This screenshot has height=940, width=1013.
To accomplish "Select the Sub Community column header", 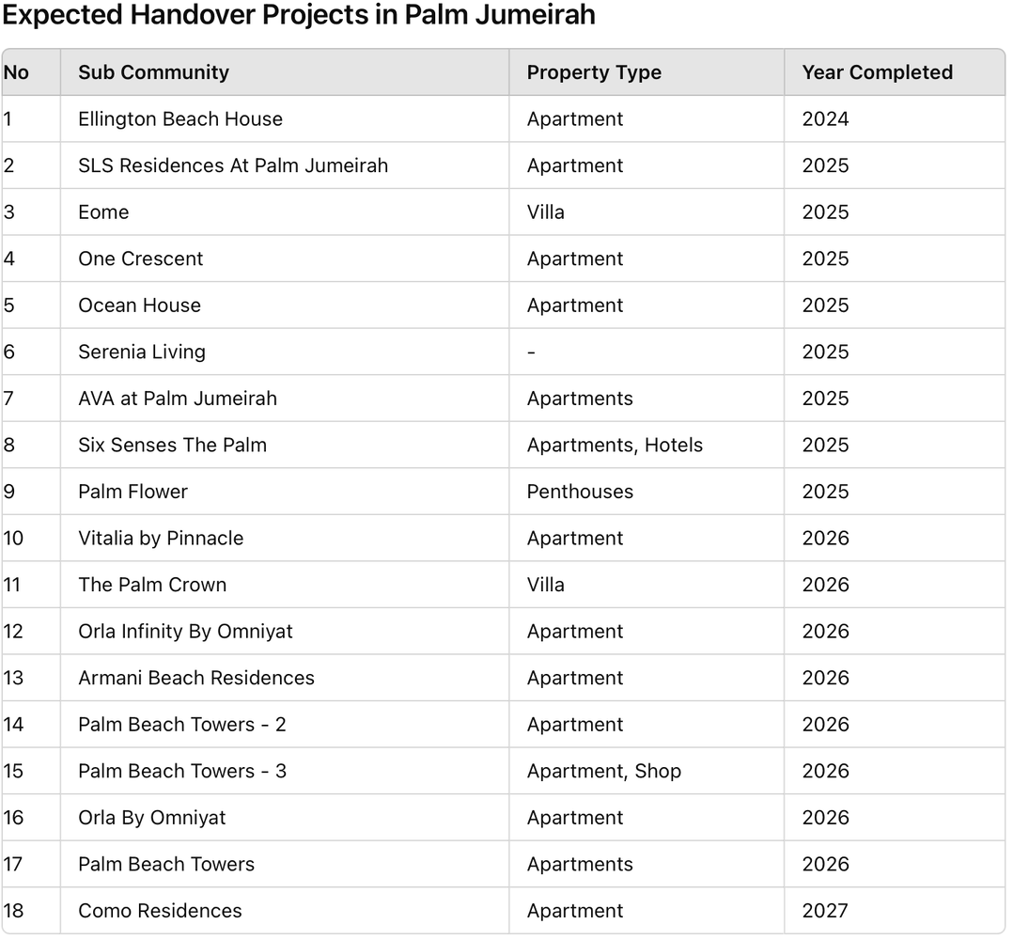I will coord(284,72).
